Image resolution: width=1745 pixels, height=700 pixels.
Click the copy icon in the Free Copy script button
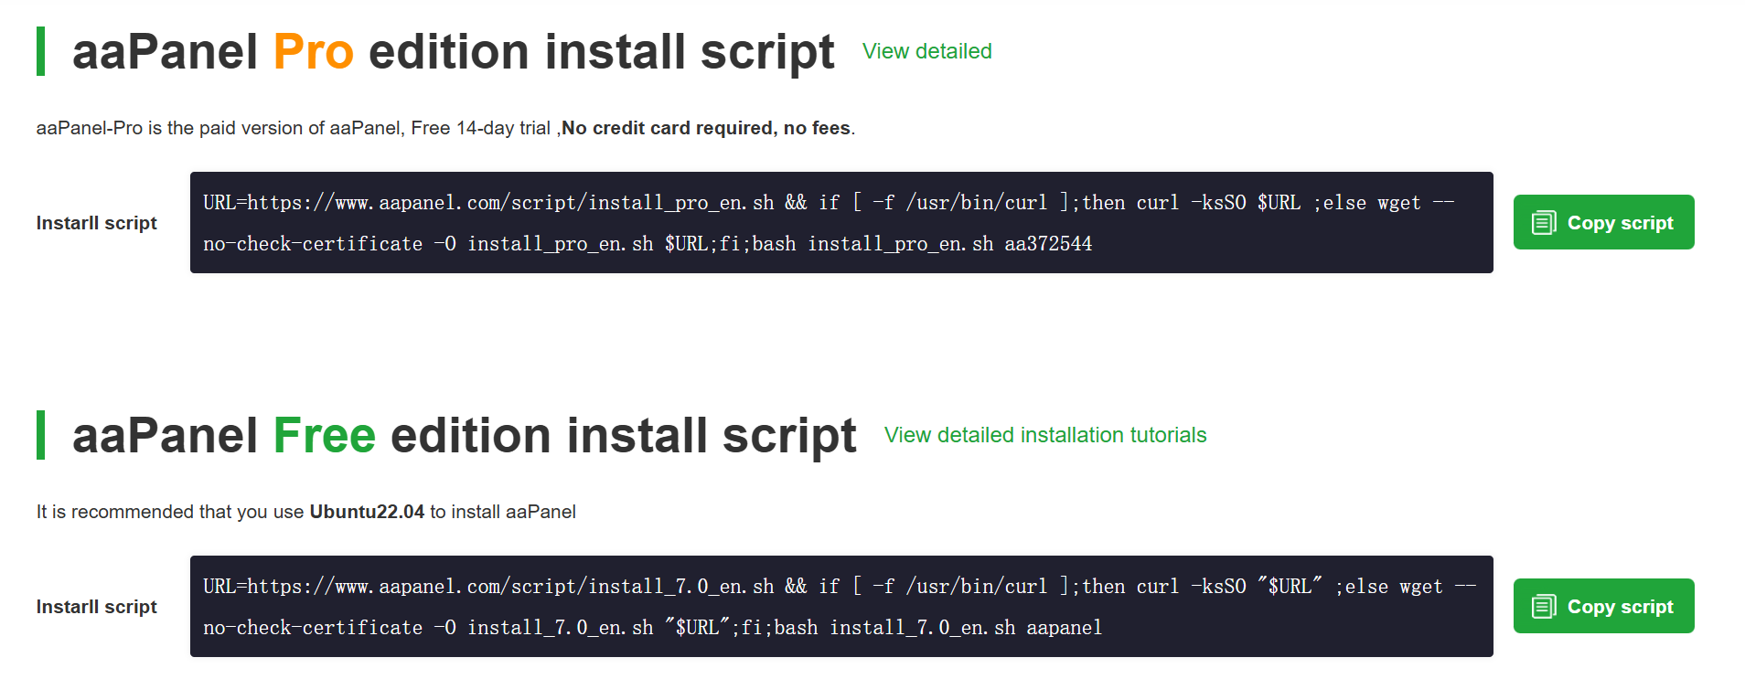[x=1544, y=607]
